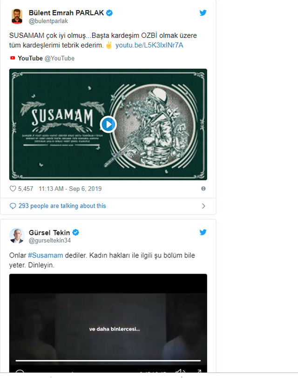Click Bülent Emrah PARLAK's profile avatar
Image resolution: width=298 pixels, height=378 pixels.
point(17,16)
